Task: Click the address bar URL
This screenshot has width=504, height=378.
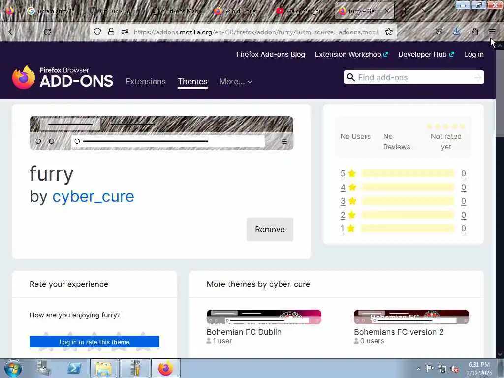Action: [256, 32]
